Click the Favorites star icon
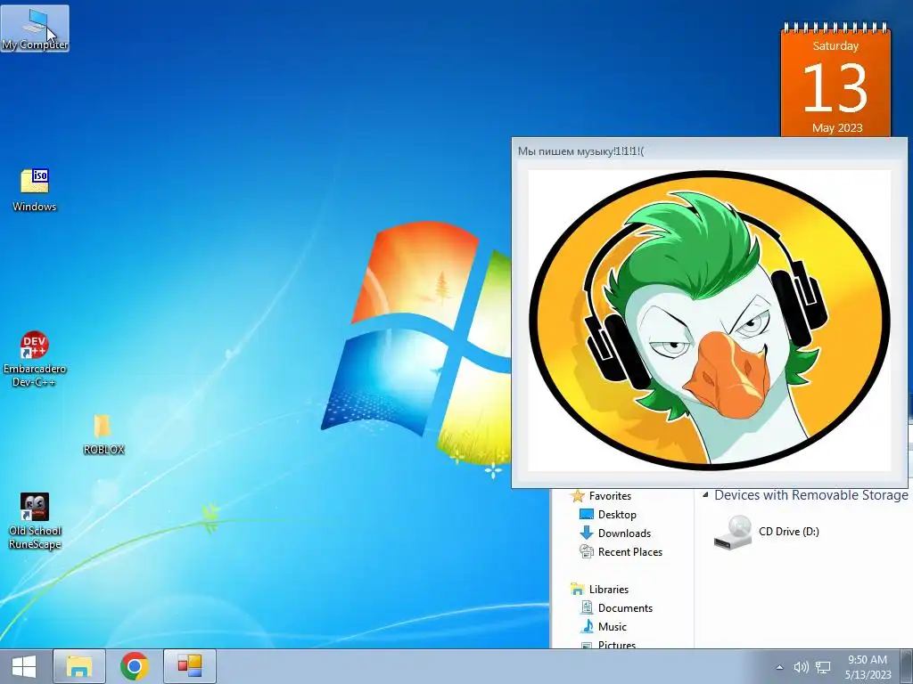 pyautogui.click(x=577, y=496)
